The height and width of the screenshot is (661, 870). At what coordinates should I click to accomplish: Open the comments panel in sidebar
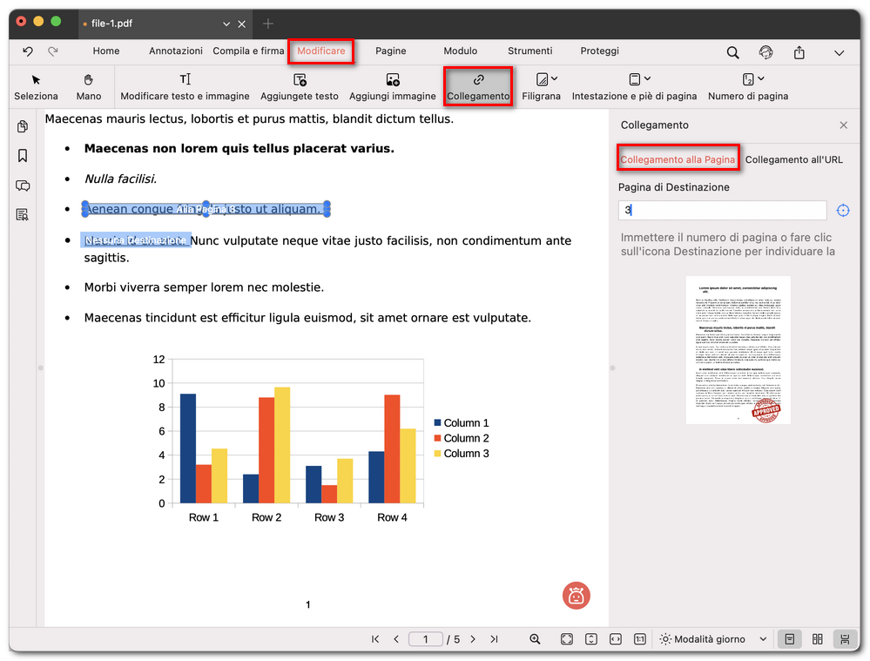[x=23, y=185]
